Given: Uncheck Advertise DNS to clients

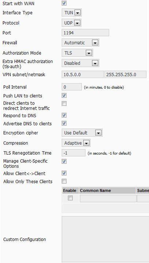Looking at the screenshot, I should point(64,123).
